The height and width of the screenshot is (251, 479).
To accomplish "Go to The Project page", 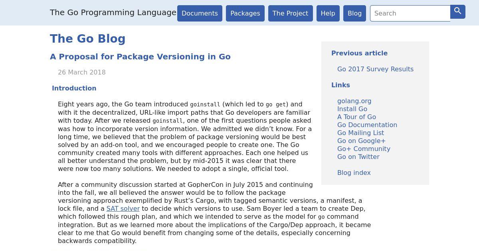I will point(290,13).
